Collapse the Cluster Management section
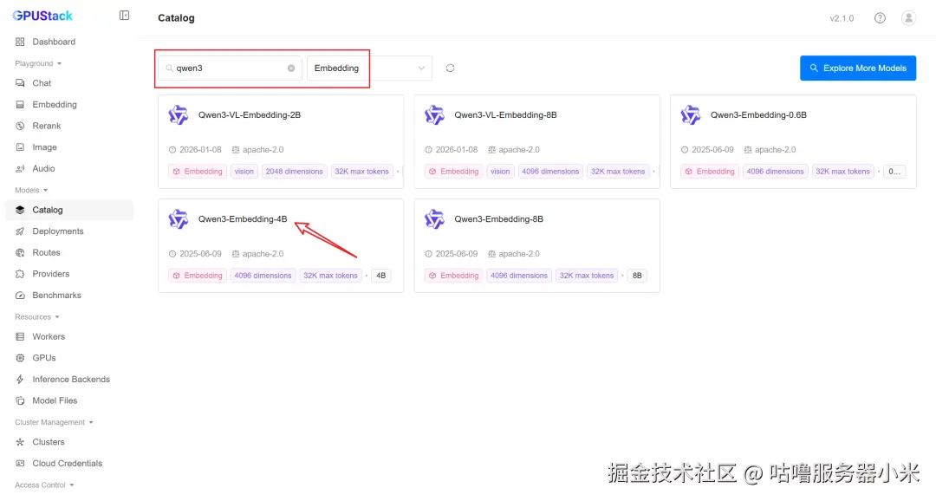 click(54, 422)
